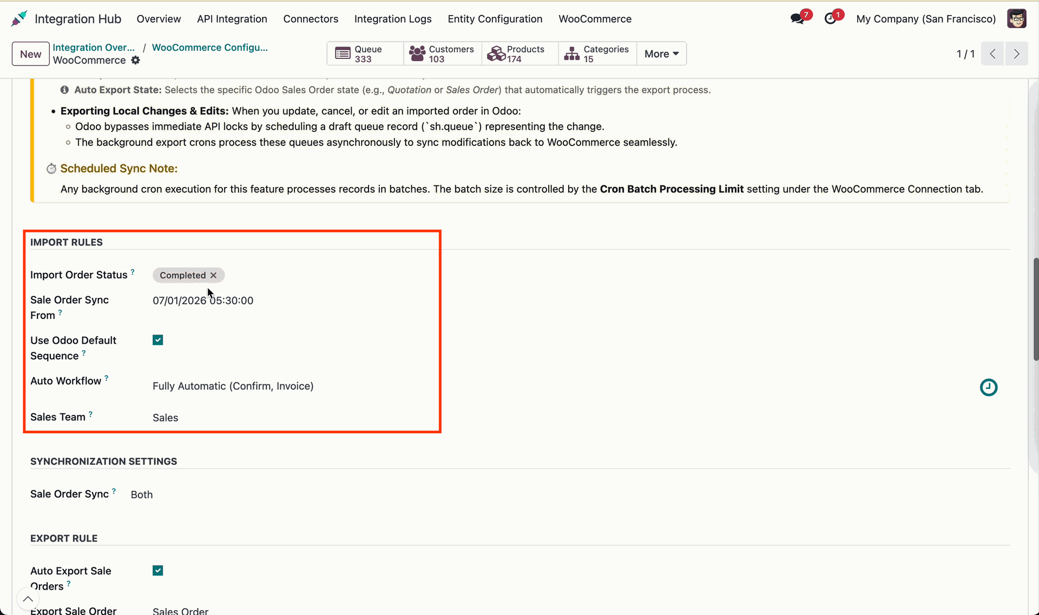1039x615 pixels.
Task: Open the activities clock icon with 1 badge
Action: point(830,19)
